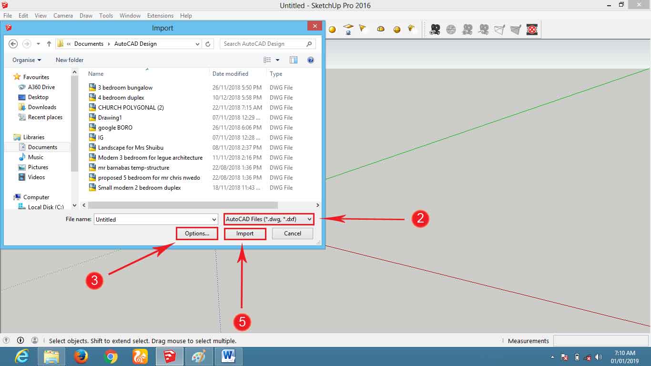
Task: Click the change view icon in Import dialog
Action: 267,60
